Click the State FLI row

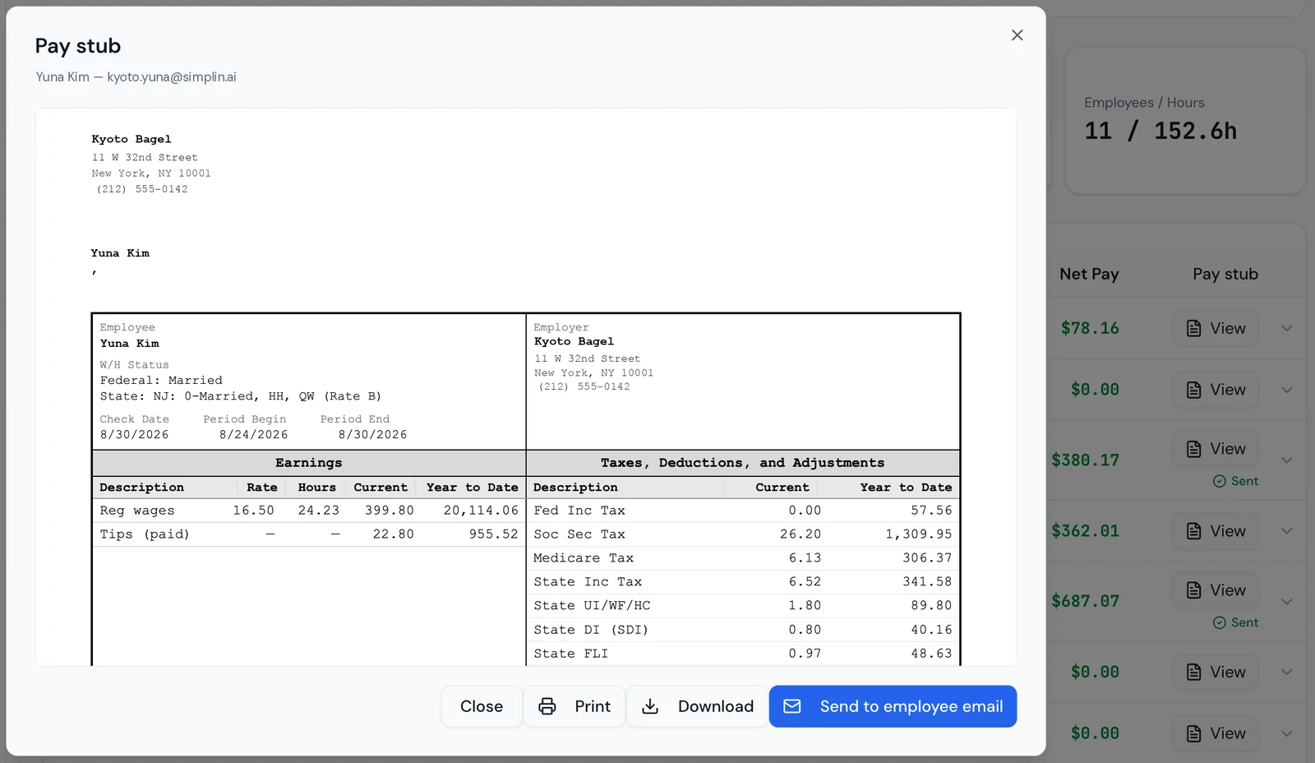743,654
